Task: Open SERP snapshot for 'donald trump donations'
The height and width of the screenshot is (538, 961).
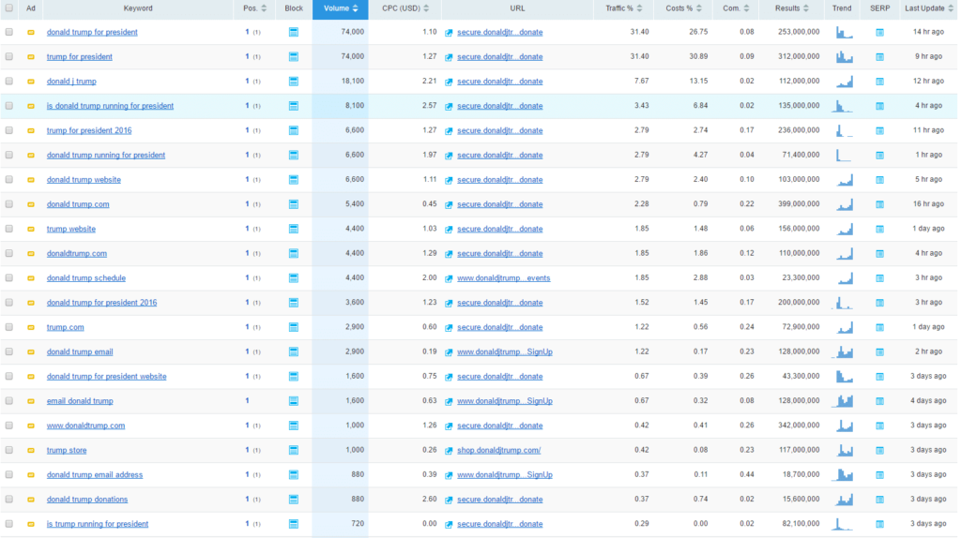Action: [879, 501]
